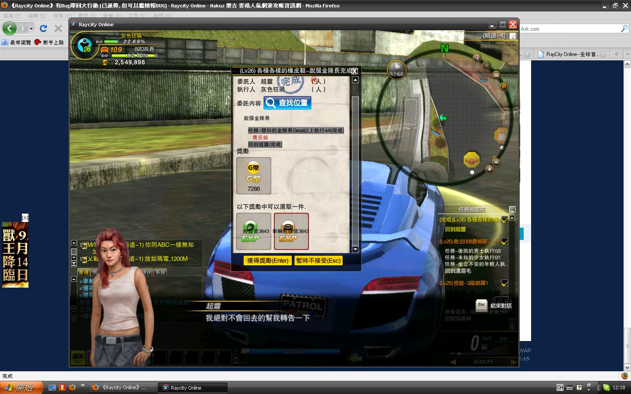
Task: Toggle checkbox for the Lv26 completed quest
Action: [505, 220]
